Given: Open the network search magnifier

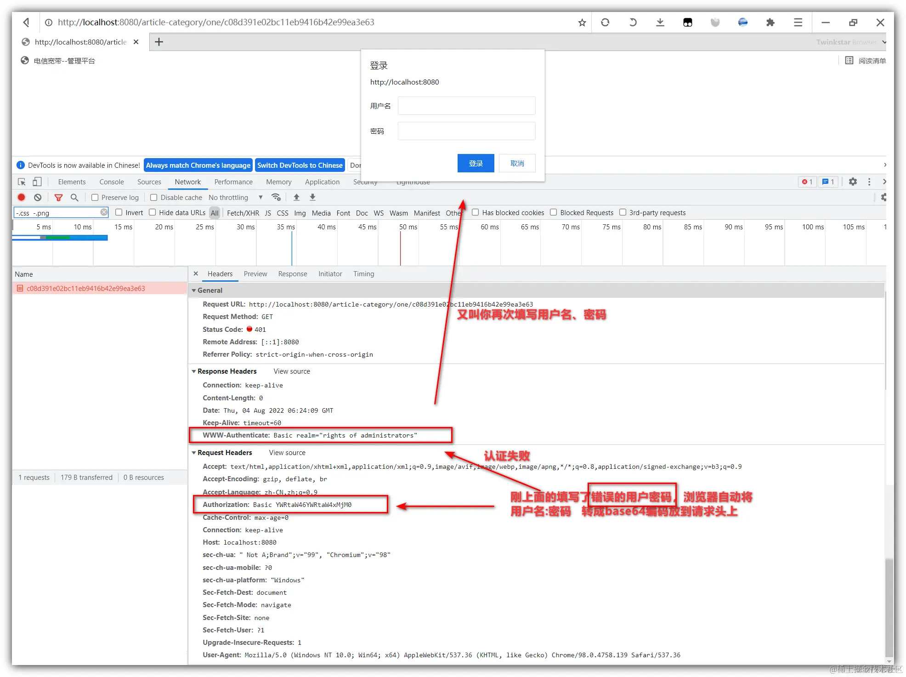Looking at the screenshot, I should tap(74, 197).
